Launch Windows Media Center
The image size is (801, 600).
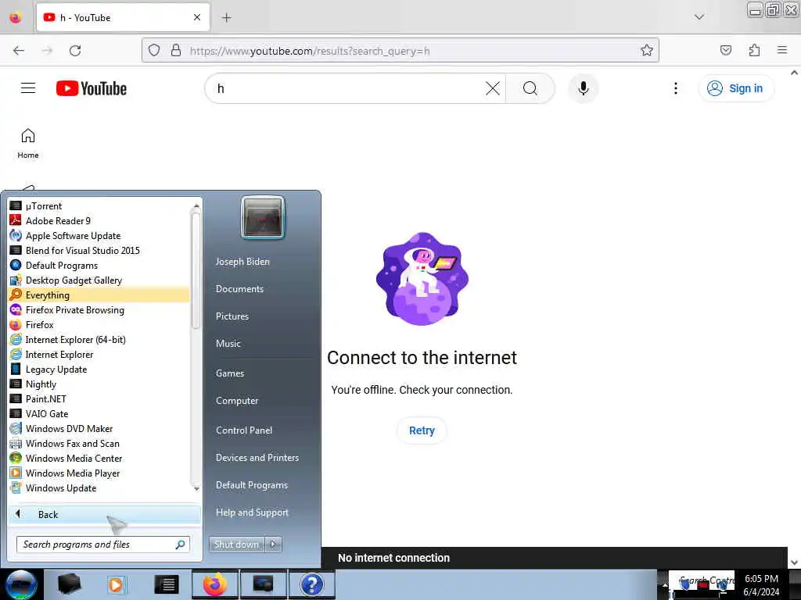coord(99,458)
